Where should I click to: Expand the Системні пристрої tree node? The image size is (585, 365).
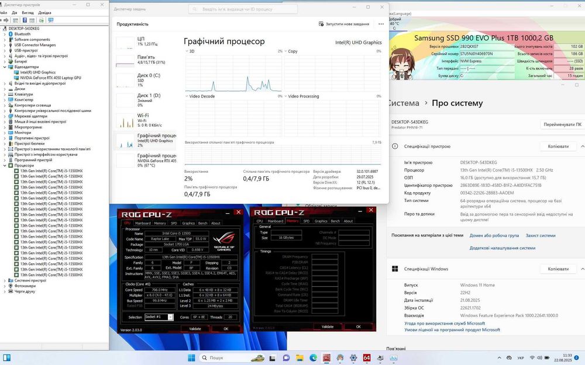[x=5, y=280]
